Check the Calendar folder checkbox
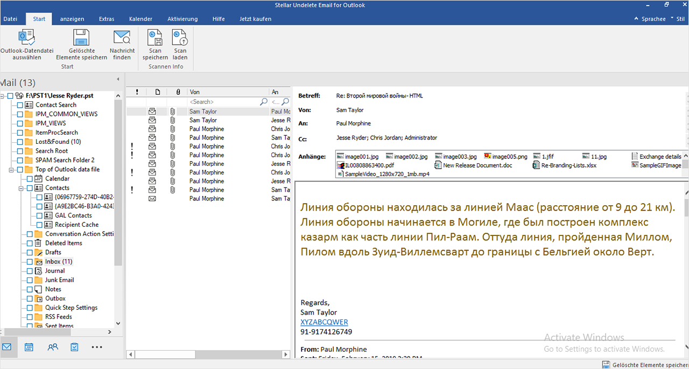Viewport: 689px width, 369px height. [30, 178]
